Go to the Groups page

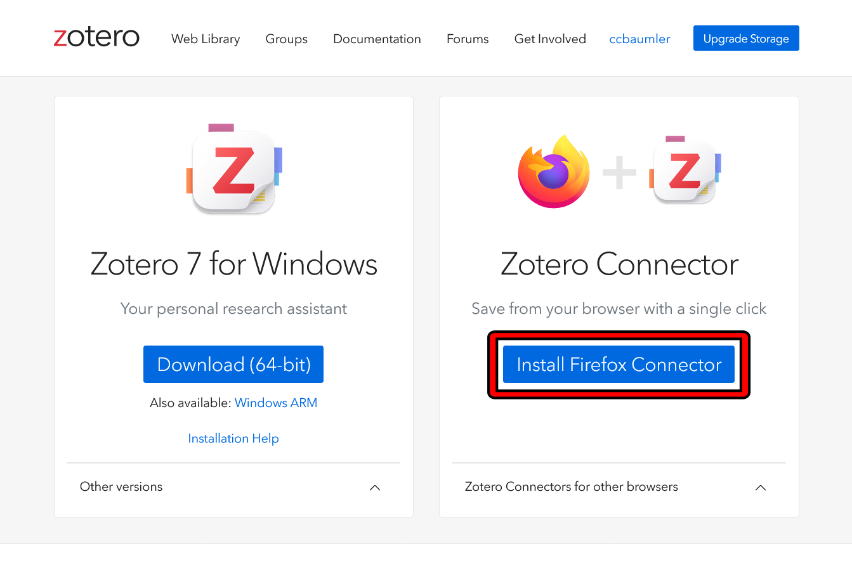tap(286, 39)
